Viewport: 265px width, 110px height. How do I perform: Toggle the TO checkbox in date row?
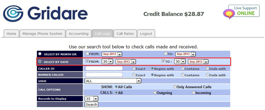tap(164, 61)
